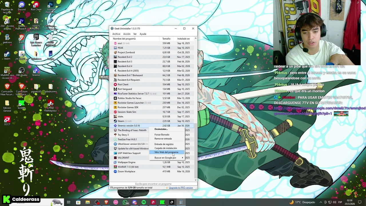The height and width of the screenshot is (206, 366).
Task: Open the Acción menu
Action: click(127, 34)
